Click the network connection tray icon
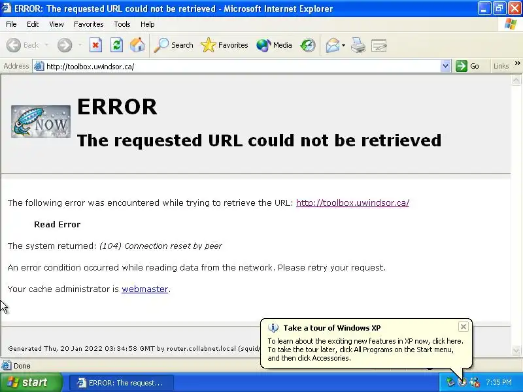The width and height of the screenshot is (523, 392). (x=450, y=382)
